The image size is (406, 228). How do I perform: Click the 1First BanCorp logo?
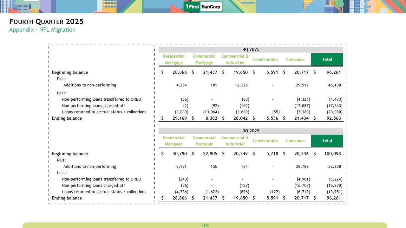point(203,7)
